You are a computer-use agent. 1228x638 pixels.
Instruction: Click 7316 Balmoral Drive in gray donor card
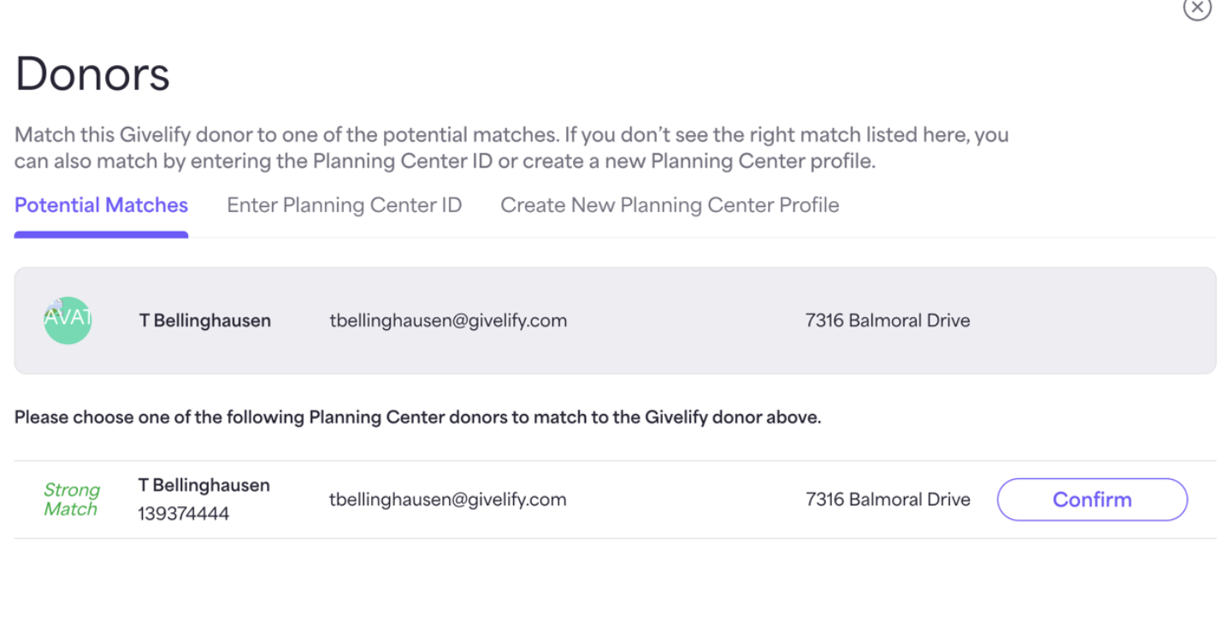pos(888,321)
